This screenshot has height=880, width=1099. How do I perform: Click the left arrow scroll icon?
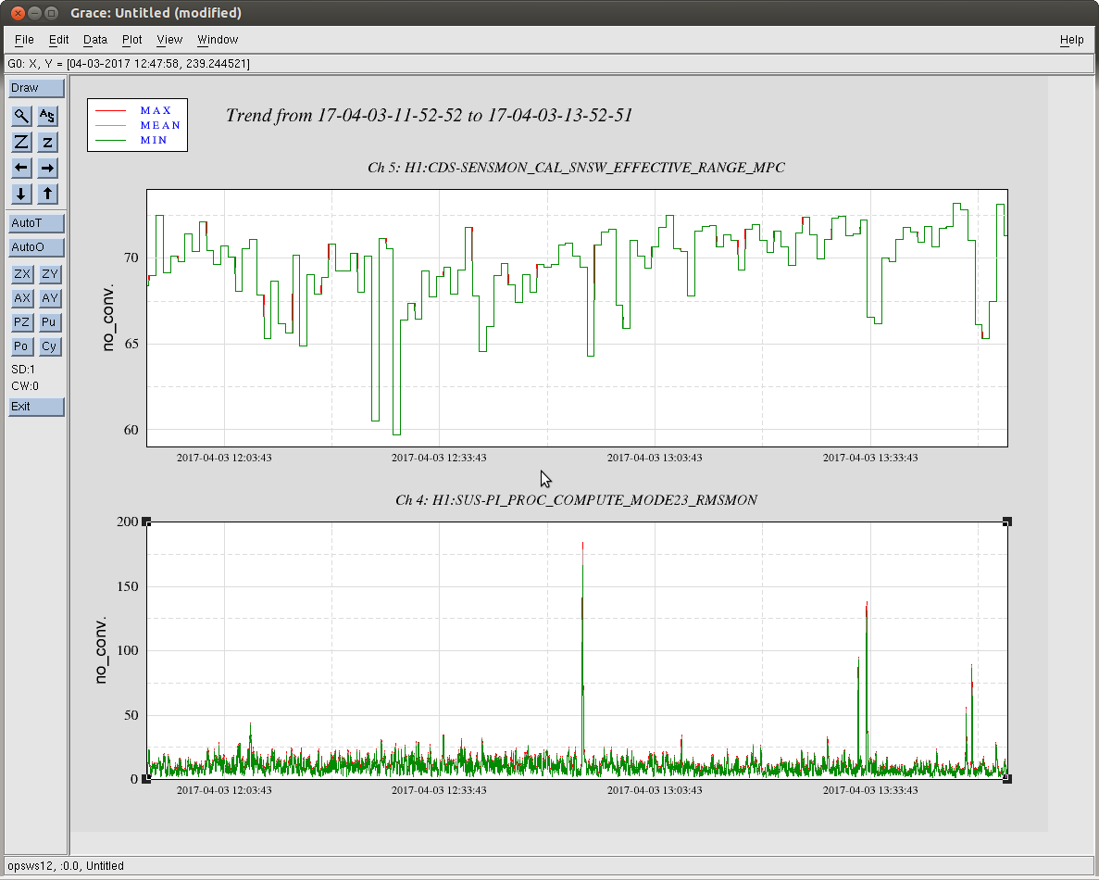pyautogui.click(x=21, y=168)
